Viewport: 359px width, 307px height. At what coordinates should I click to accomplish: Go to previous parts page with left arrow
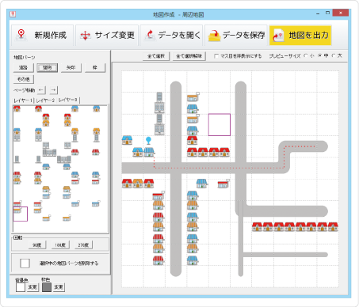(x=41, y=90)
